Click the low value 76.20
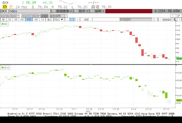The height and width of the screenshot is (123, 182). [x=82, y=7]
